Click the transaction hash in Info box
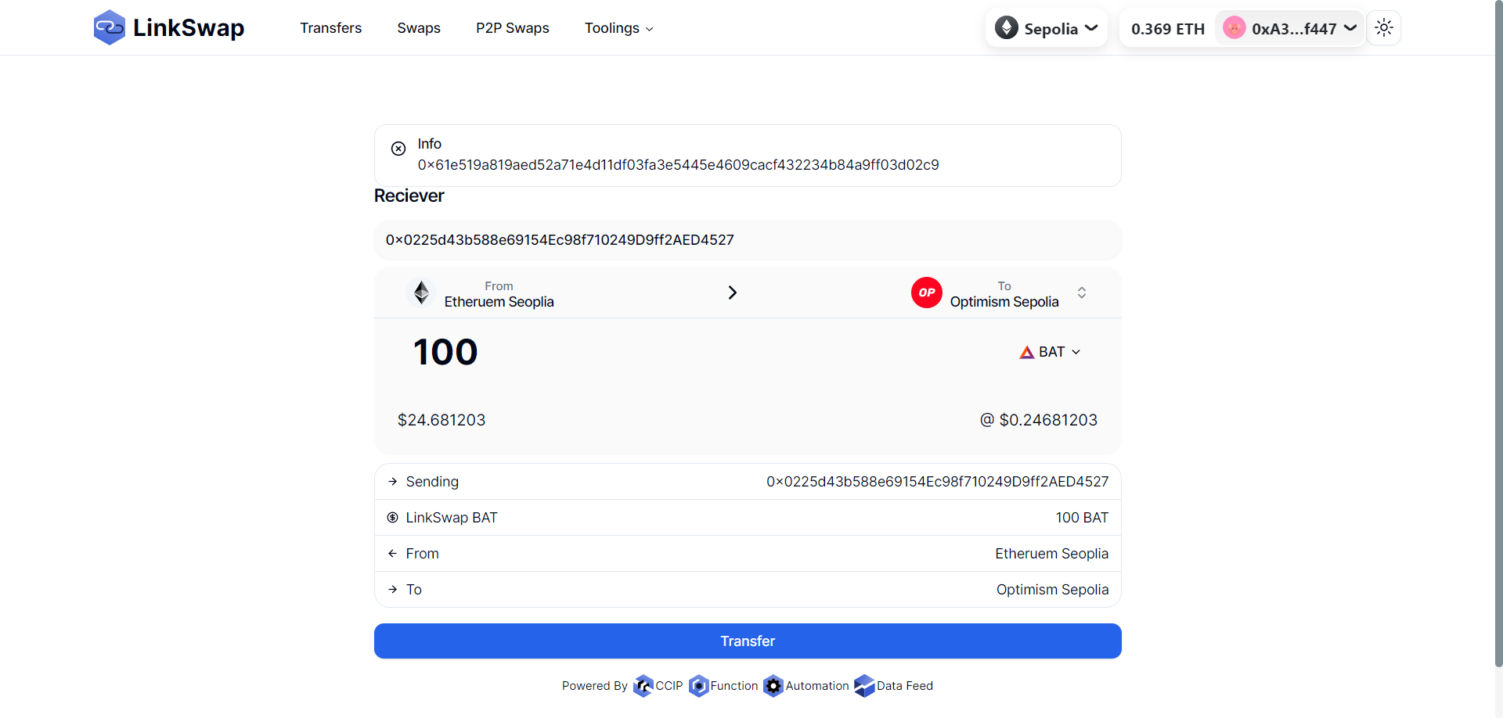 pos(678,165)
